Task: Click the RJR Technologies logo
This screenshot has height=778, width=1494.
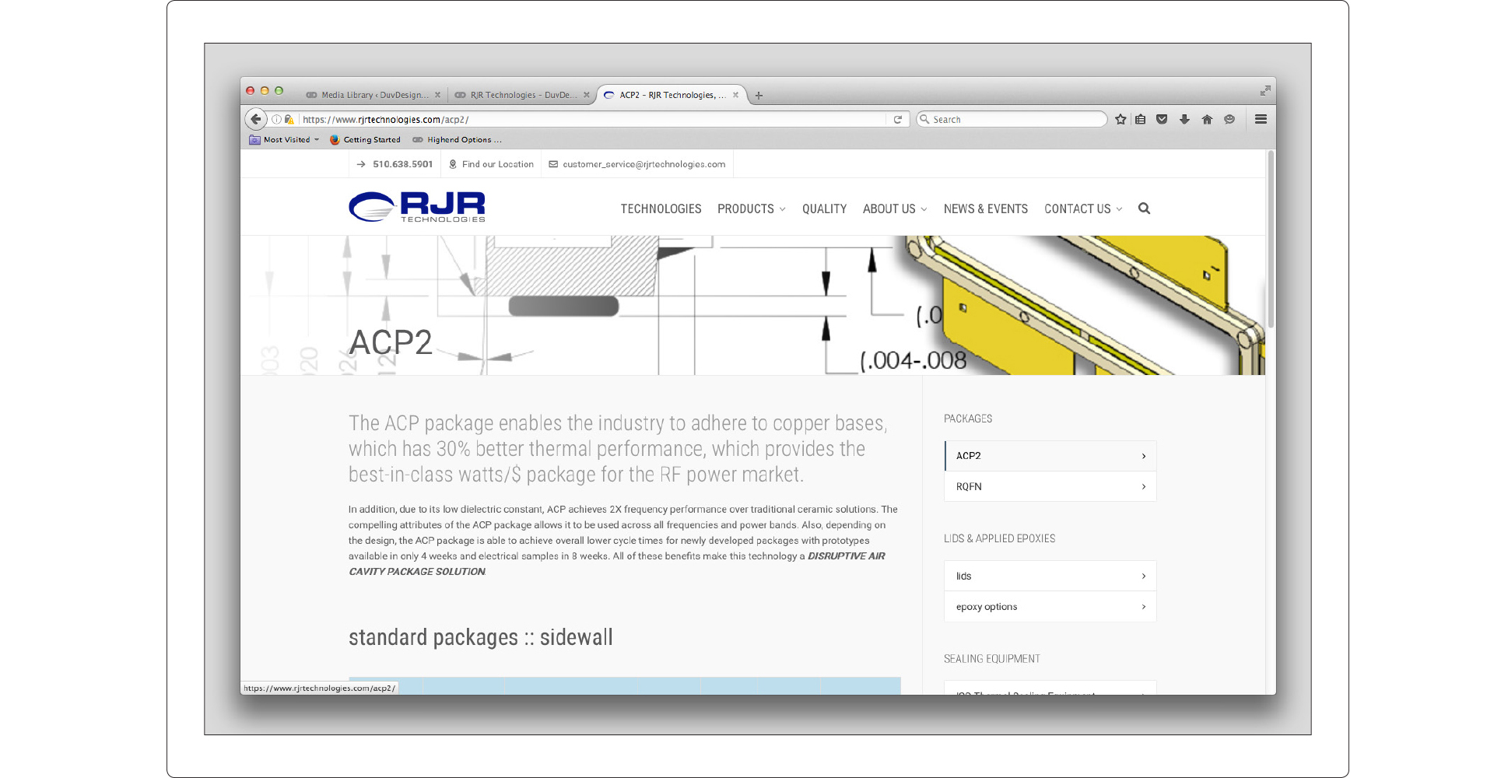Action: [x=417, y=207]
